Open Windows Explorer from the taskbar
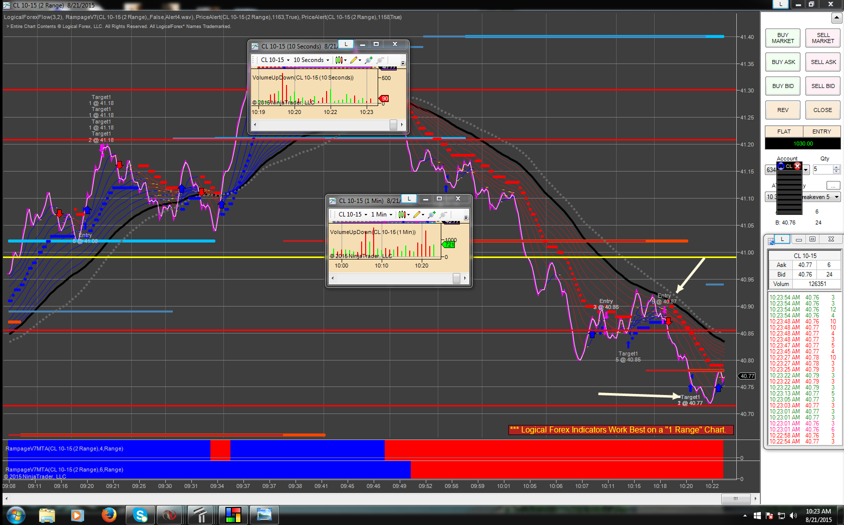Image resolution: width=844 pixels, height=525 pixels. pyautogui.click(x=47, y=514)
